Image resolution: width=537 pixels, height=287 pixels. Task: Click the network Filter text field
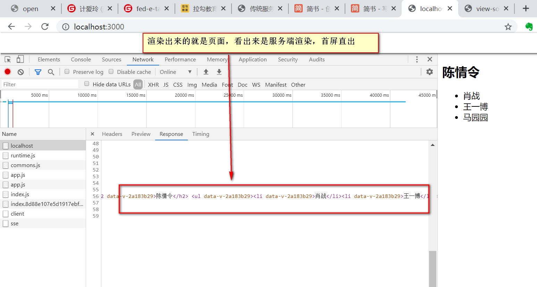tap(40, 84)
